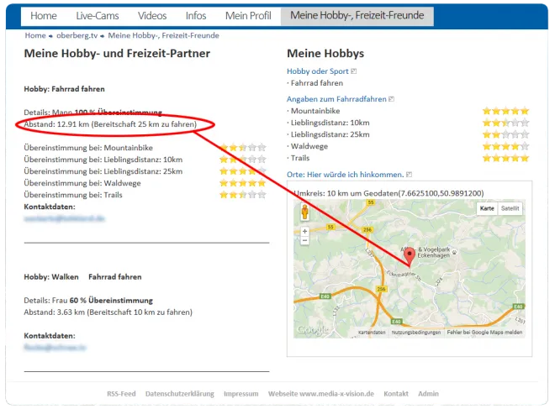
Task: Click oberberg.tv breadcrumb link
Action: [77, 35]
